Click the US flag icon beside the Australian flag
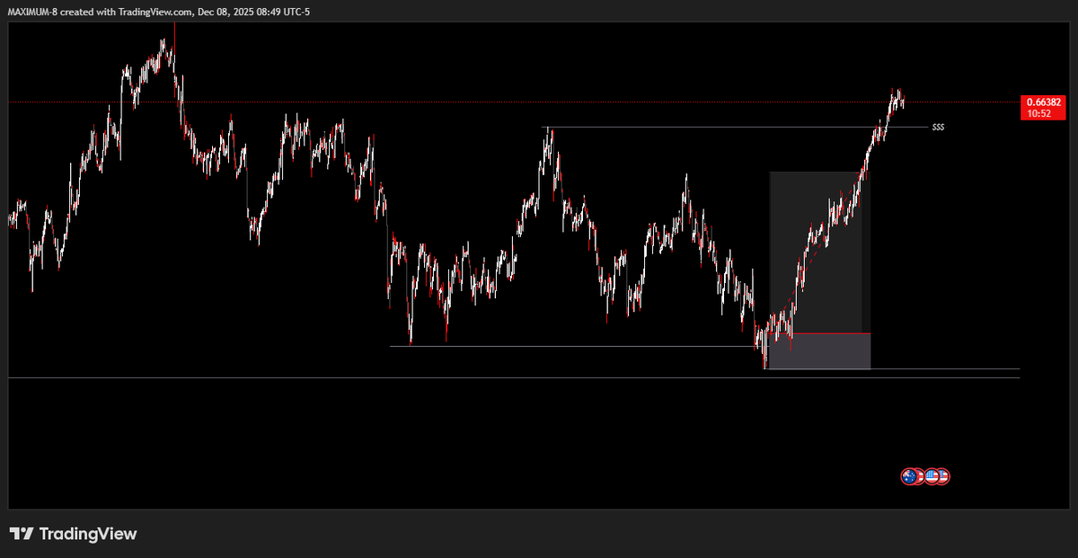The image size is (1078, 558). click(x=919, y=476)
